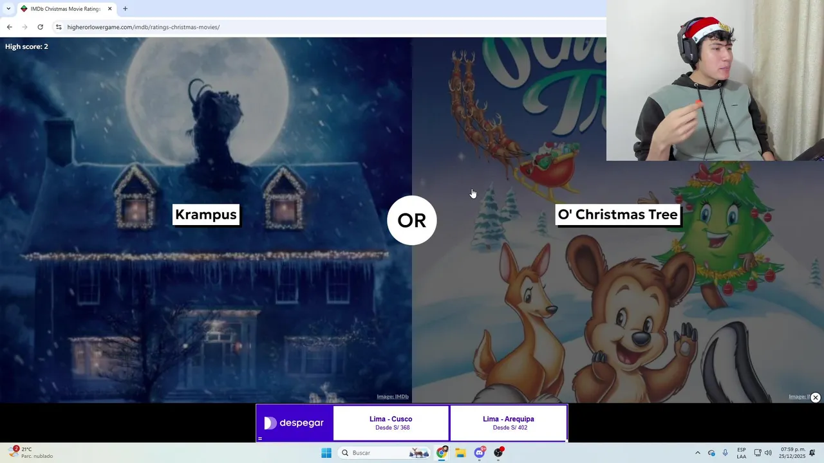
Task: Open Discord from the taskbar
Action: point(480,453)
